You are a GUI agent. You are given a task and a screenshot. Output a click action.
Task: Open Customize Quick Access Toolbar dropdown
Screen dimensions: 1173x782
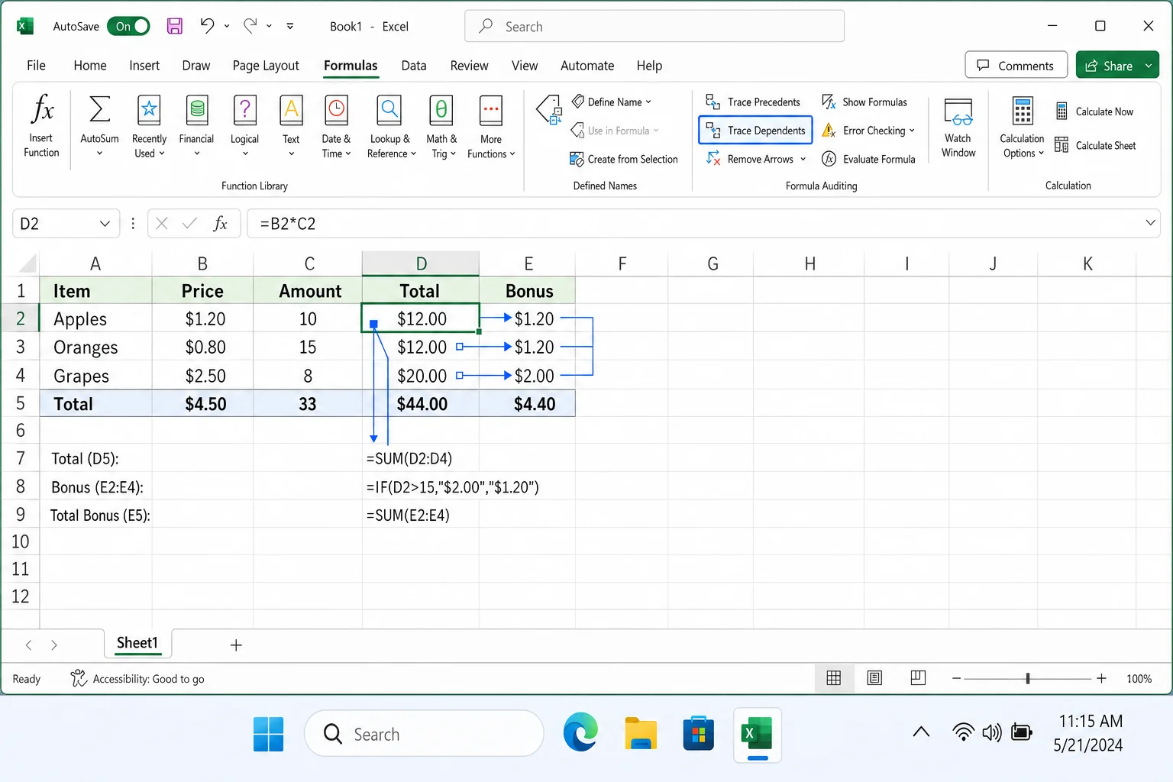290,26
